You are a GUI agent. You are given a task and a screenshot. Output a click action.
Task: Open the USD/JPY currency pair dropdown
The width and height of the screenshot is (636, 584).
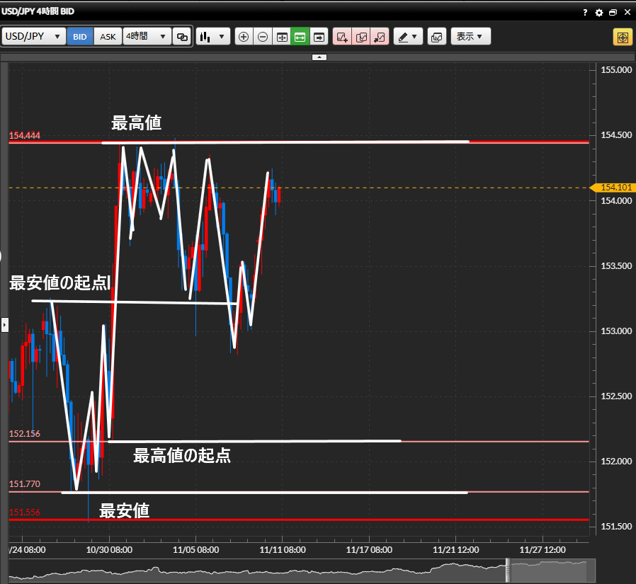(x=34, y=37)
